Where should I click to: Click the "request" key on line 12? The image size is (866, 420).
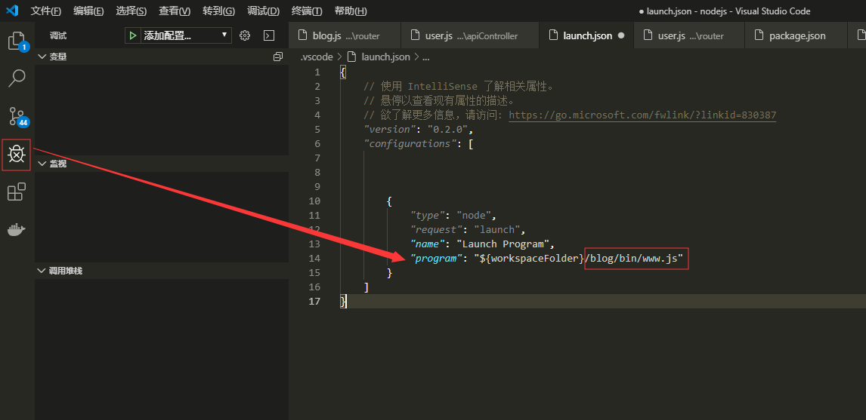[x=437, y=230]
